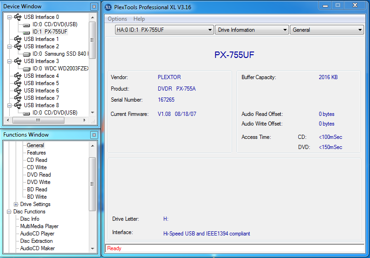Screen dimensions: 370x258
Task: Click the drive letter value H:
Action: coord(166,219)
